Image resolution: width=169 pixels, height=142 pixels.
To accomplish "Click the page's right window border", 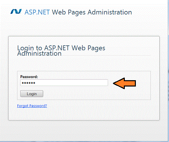I will pyautogui.click(x=168, y=71).
